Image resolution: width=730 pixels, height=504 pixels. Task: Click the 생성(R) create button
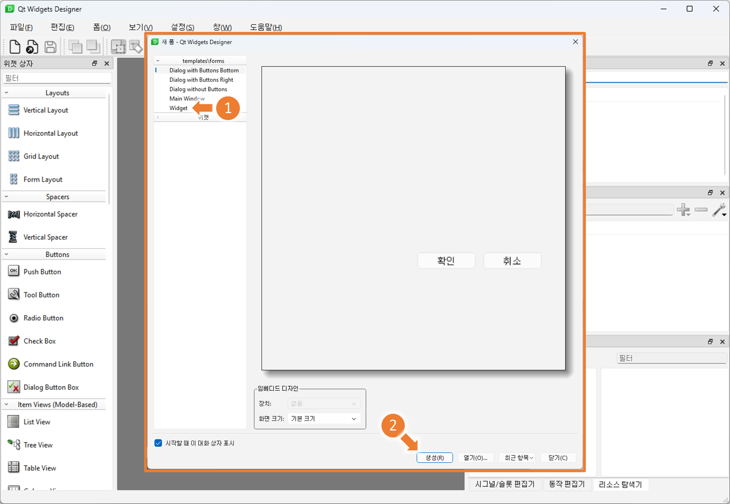434,458
